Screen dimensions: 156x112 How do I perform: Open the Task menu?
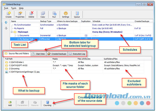pyautogui.click(x=6, y=8)
